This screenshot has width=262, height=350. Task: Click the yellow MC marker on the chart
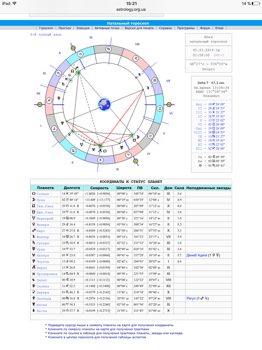tap(73, 48)
